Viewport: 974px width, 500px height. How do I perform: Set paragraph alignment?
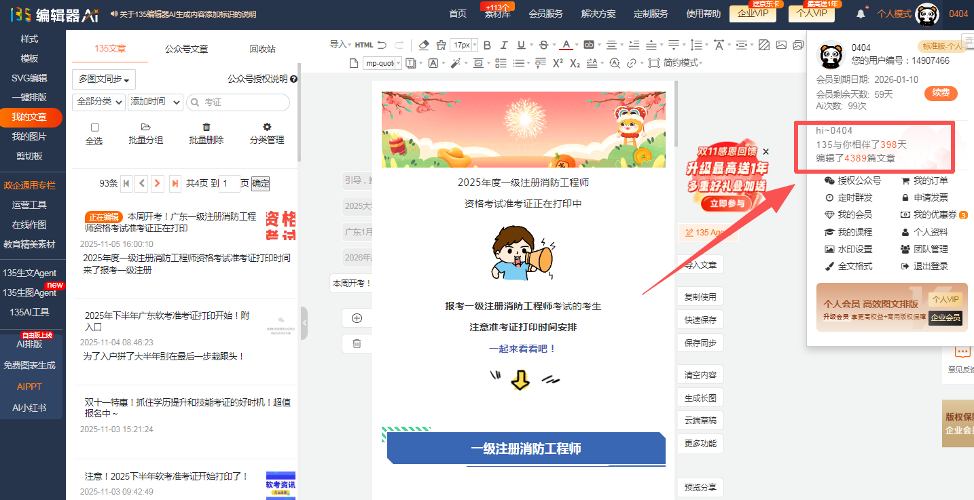[x=611, y=45]
